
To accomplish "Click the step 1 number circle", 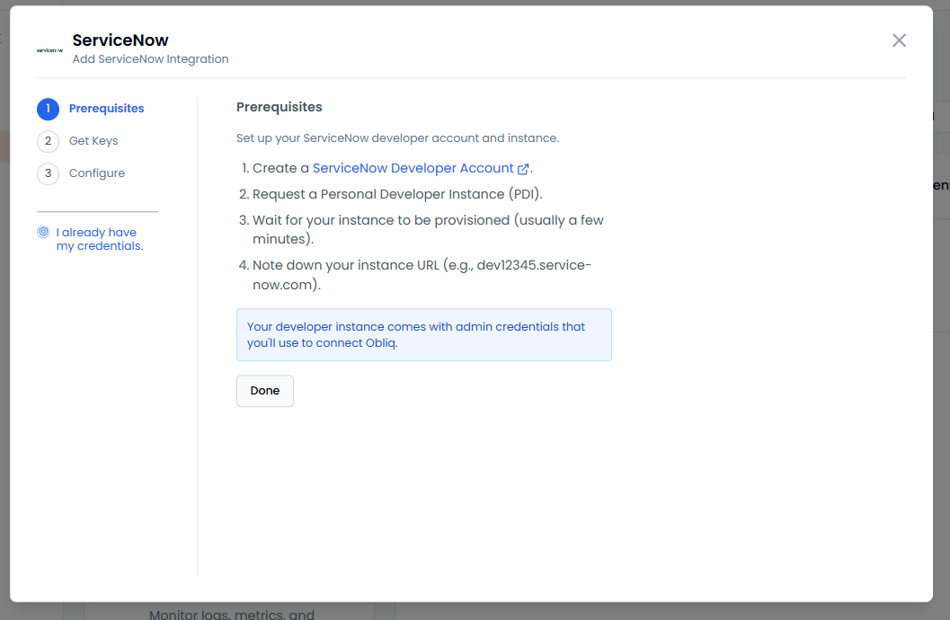I will [48, 109].
